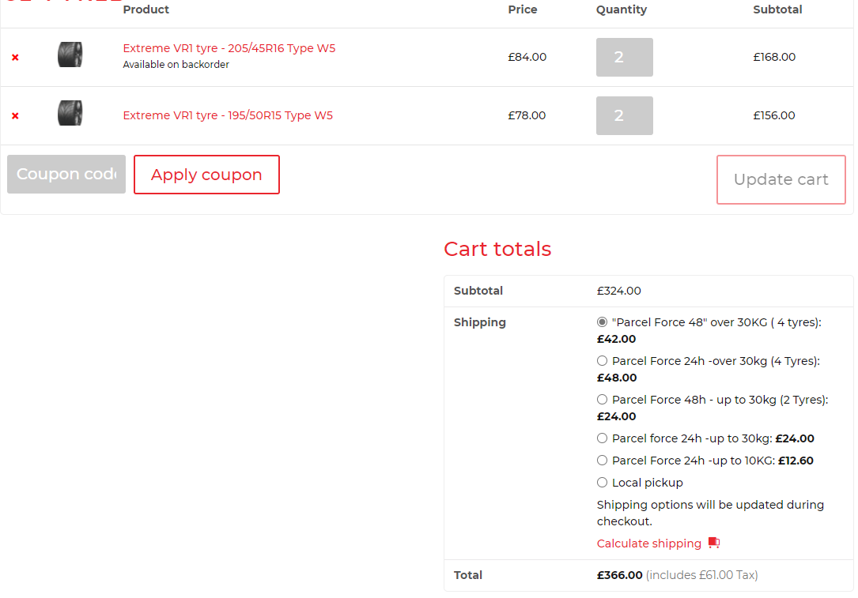Click the Update cart button
858x598 pixels.
(781, 180)
